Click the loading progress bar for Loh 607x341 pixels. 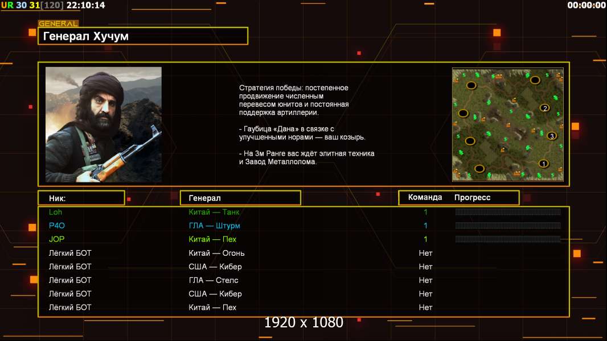(x=508, y=211)
